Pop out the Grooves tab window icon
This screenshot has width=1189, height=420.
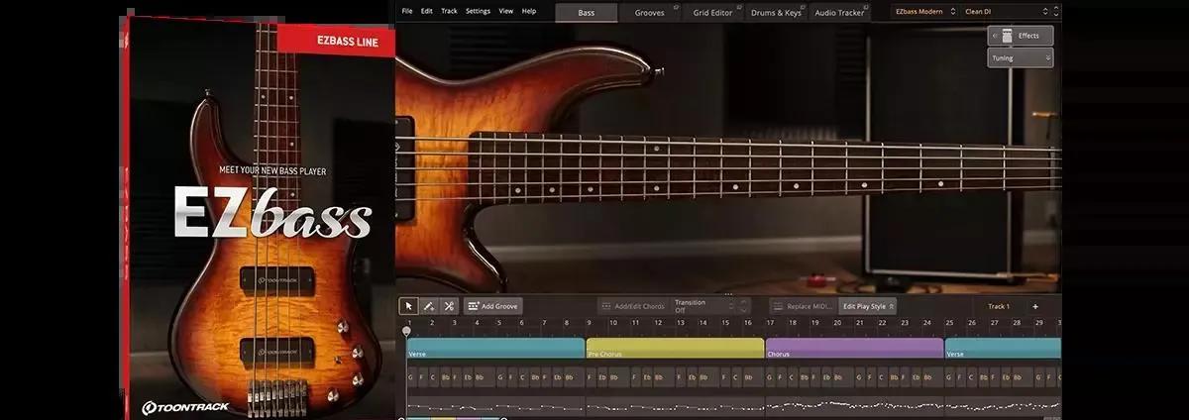676,7
